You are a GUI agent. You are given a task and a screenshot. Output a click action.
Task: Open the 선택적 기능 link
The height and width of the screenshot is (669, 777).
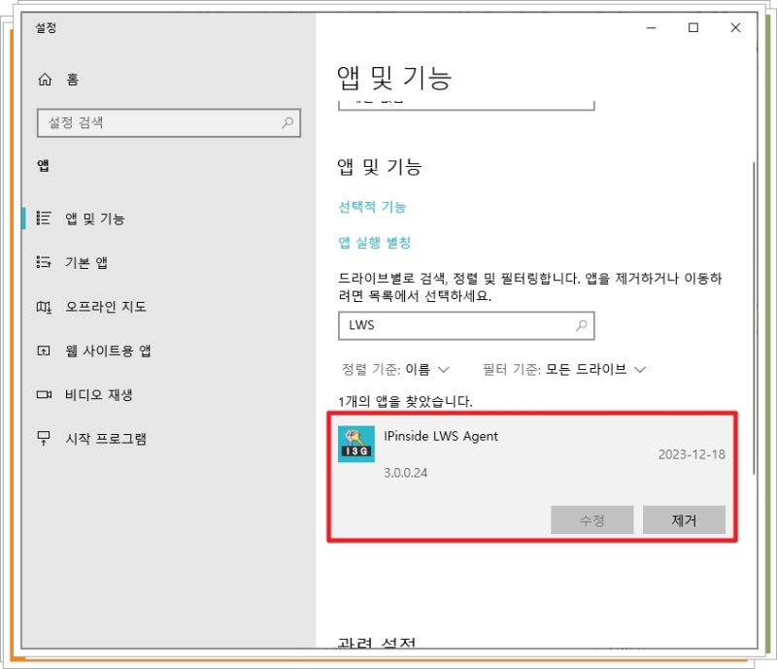tap(370, 207)
